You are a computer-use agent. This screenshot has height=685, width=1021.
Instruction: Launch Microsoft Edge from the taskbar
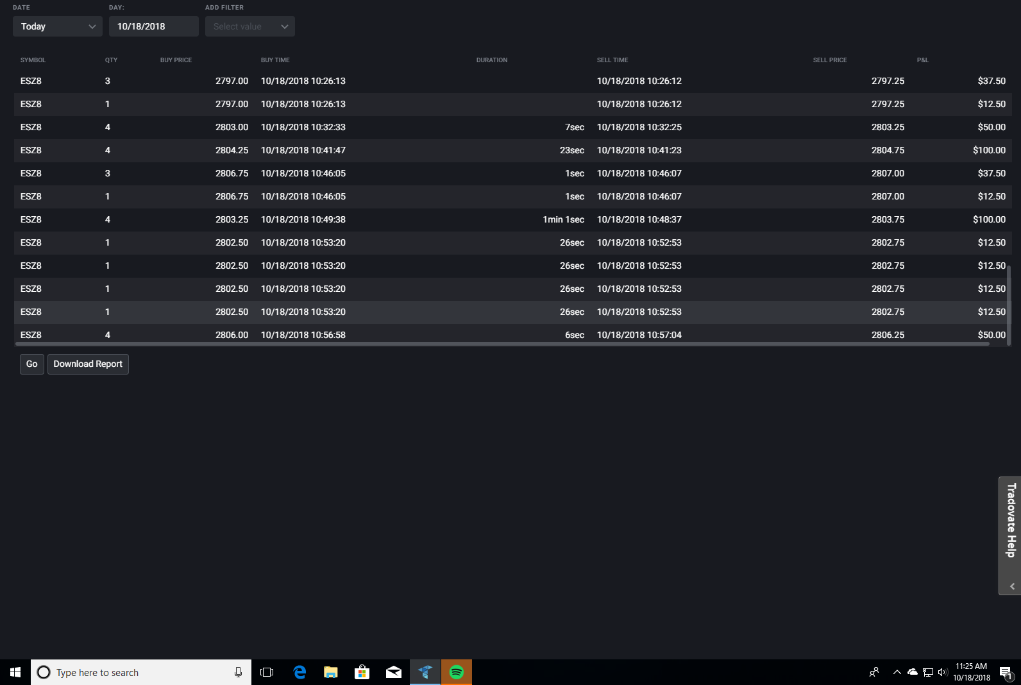click(x=300, y=672)
